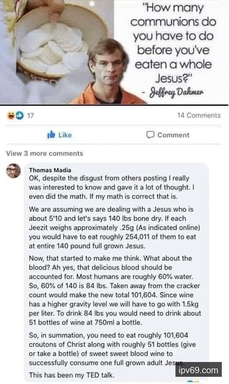The image size is (229, 384).
Task: Click reaction emojis under Thomas Madia's comment
Action: pyautogui.click(x=193, y=382)
